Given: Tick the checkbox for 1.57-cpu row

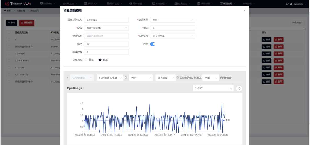Looking at the screenshot, I should [9, 67].
